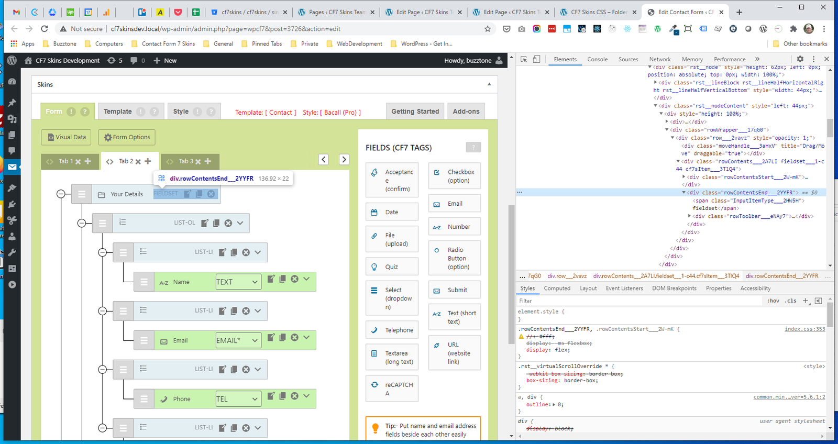Edit the Your Details fieldset row
The height and width of the screenshot is (444, 838).
(x=188, y=194)
